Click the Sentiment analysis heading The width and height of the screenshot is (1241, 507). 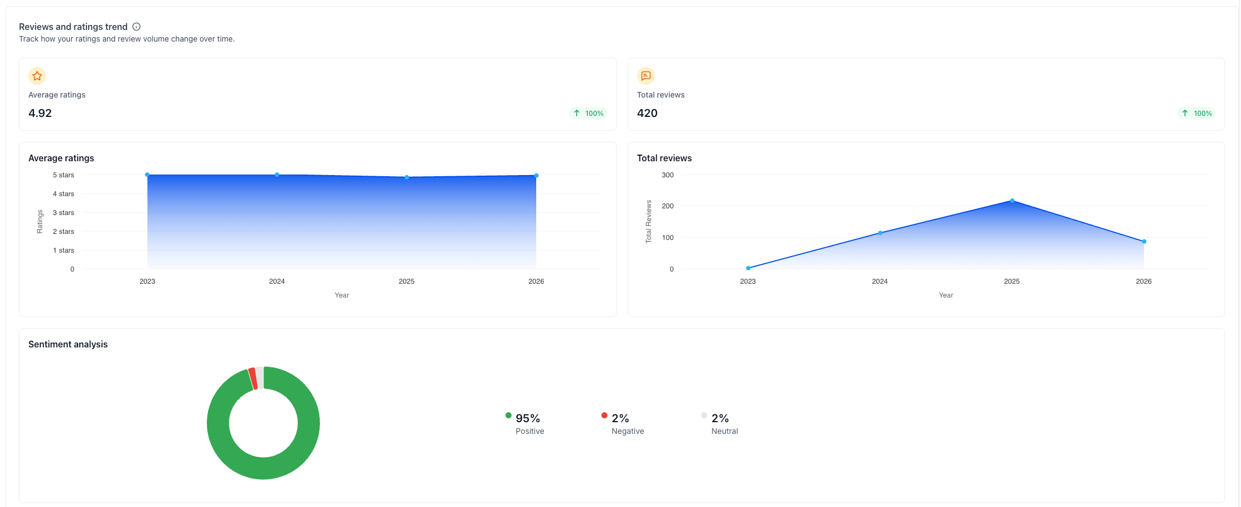click(x=68, y=344)
